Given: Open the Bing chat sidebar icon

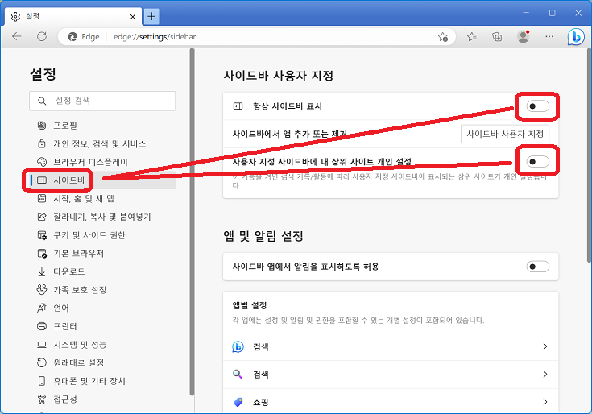Looking at the screenshot, I should [x=576, y=37].
